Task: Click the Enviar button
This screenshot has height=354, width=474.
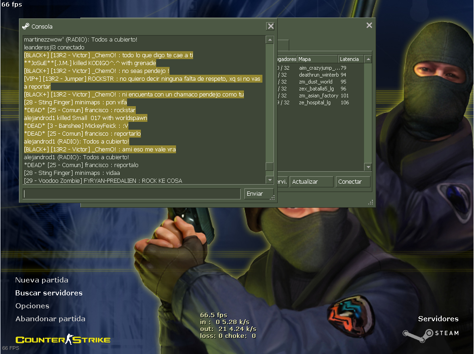Action: pos(258,194)
